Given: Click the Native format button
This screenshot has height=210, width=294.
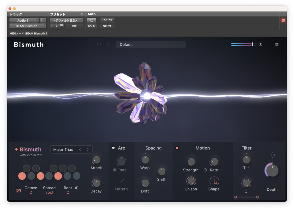Looking at the screenshot, I should (107, 26).
